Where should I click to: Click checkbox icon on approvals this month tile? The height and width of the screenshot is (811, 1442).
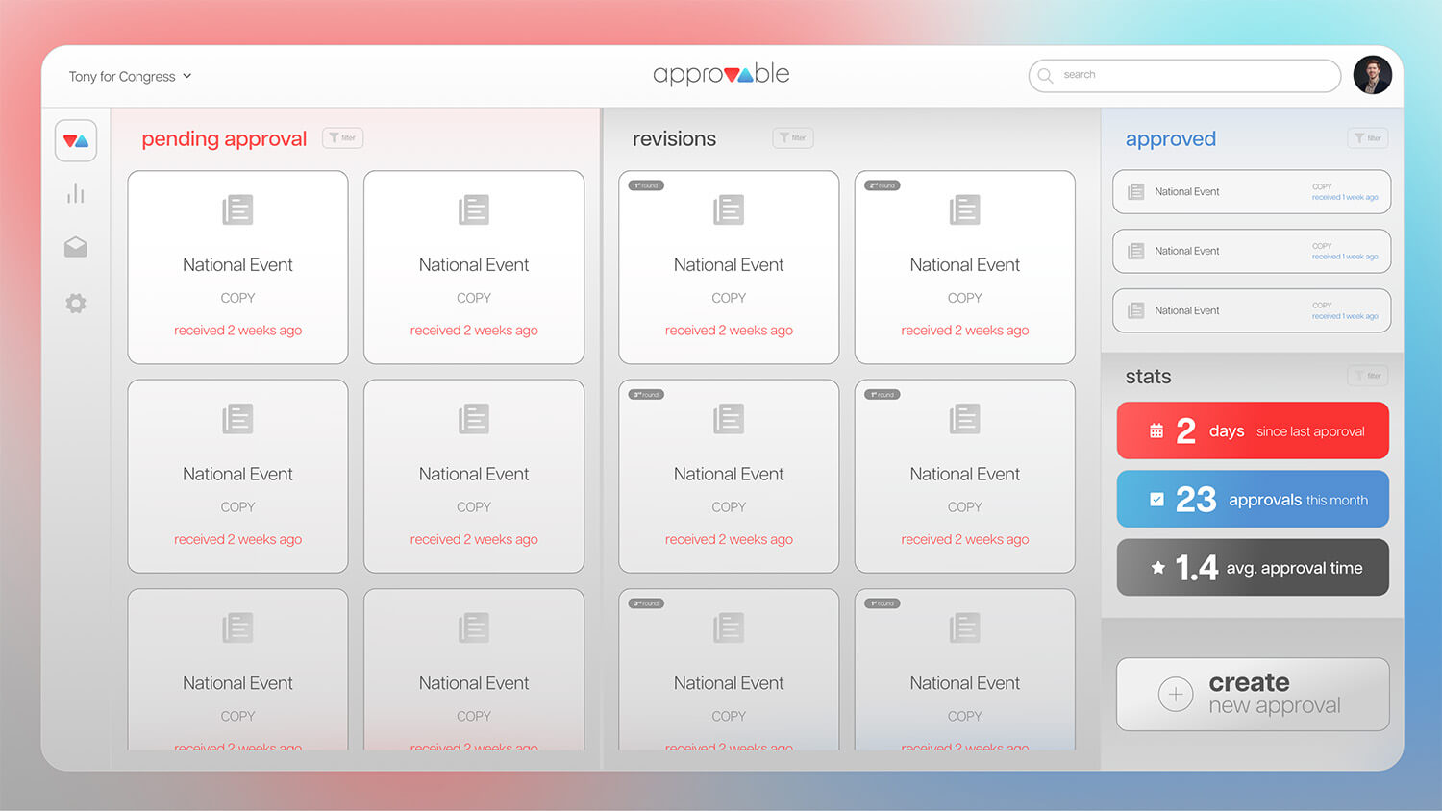point(1156,500)
